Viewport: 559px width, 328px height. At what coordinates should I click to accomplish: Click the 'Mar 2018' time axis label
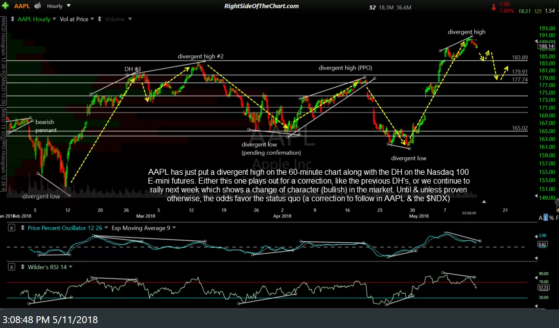click(145, 216)
